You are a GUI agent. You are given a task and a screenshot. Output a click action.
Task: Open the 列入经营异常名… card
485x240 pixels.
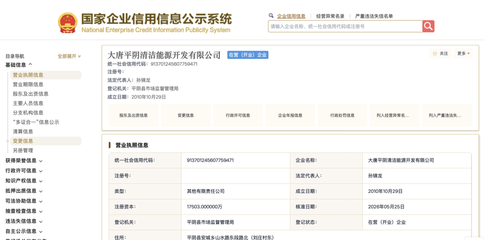[395, 115]
